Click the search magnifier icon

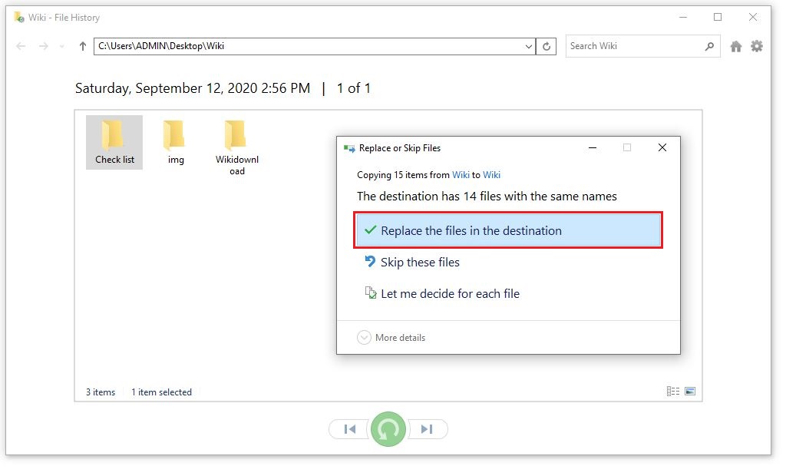pyautogui.click(x=708, y=46)
